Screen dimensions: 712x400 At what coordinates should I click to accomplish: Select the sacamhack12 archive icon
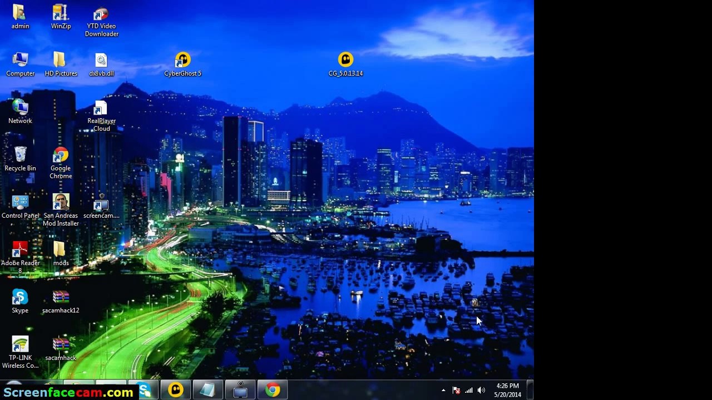click(61, 301)
